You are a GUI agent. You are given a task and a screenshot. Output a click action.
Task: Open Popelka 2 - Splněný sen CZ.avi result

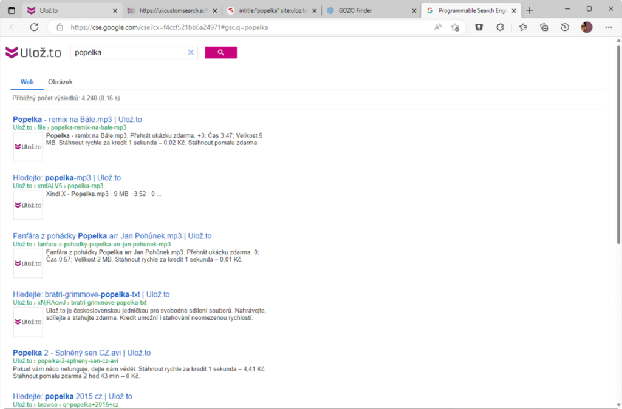point(82,353)
